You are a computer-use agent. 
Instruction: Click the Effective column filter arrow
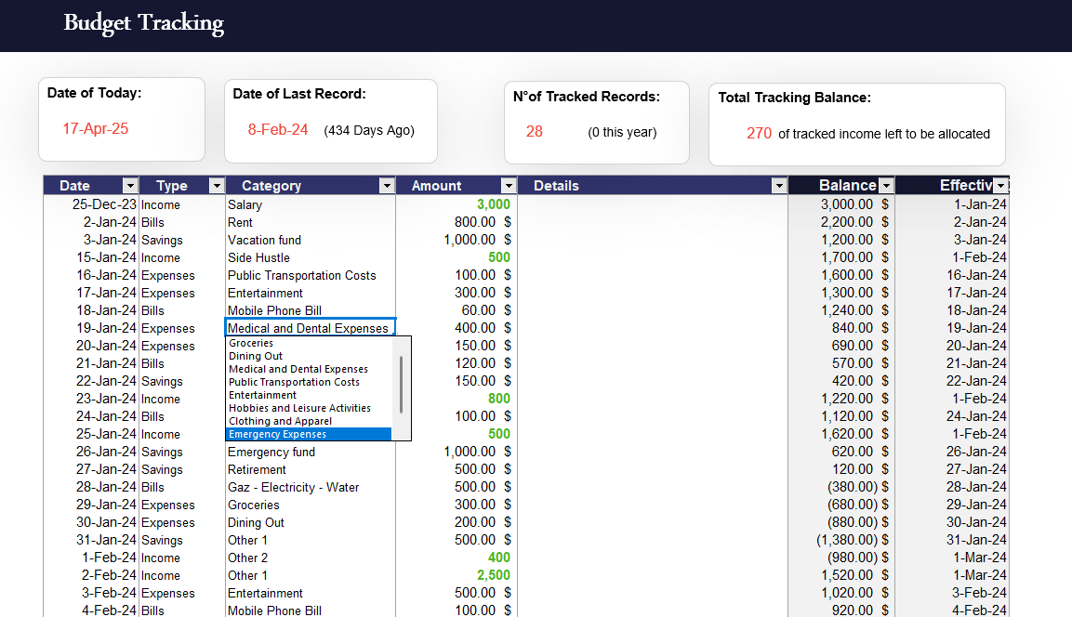(x=1000, y=186)
